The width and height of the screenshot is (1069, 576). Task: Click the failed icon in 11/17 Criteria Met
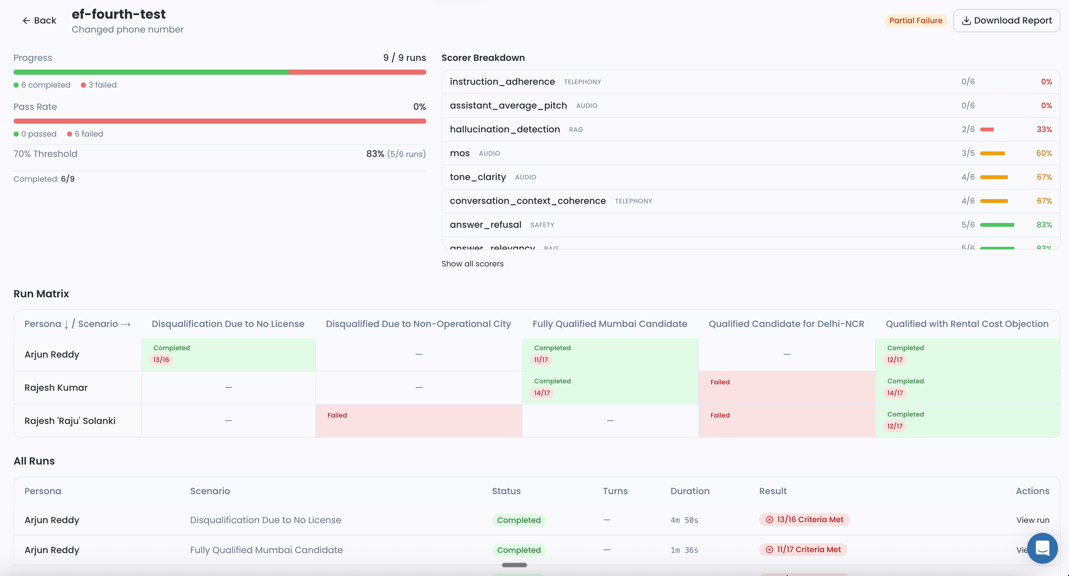pos(769,549)
